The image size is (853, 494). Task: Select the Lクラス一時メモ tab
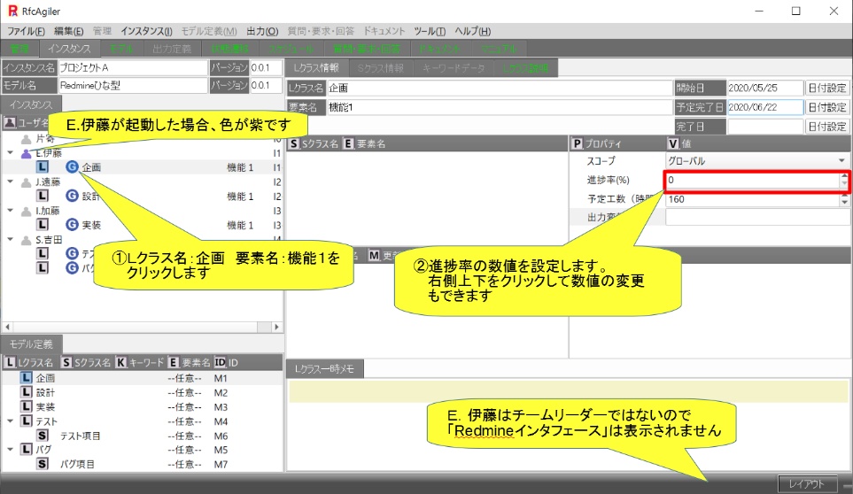(324, 369)
